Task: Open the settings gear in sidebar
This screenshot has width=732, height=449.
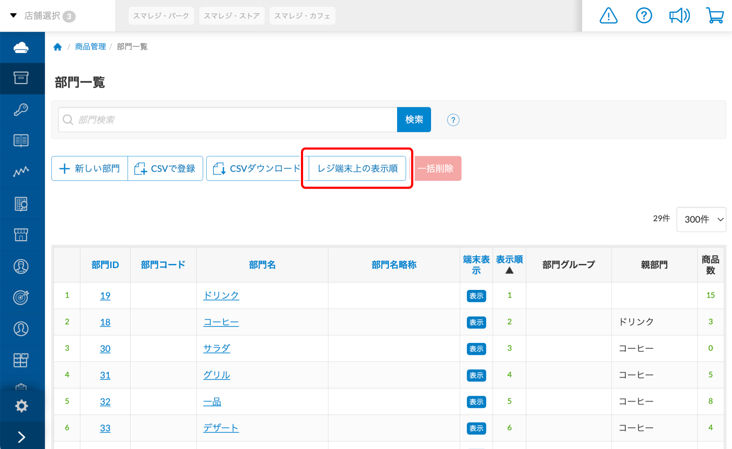Action: pyautogui.click(x=21, y=406)
